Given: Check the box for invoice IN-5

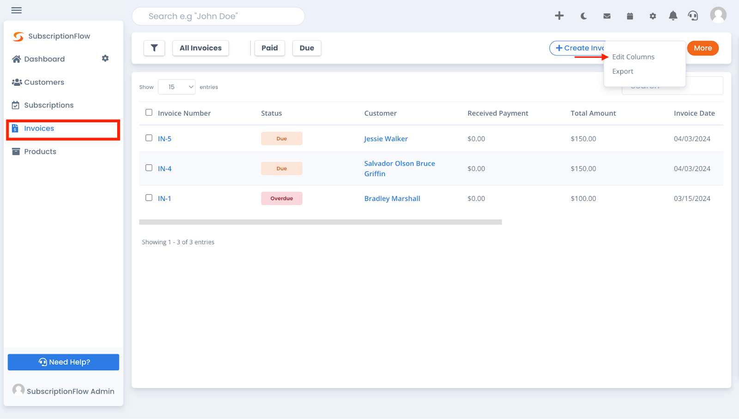Looking at the screenshot, I should 149,138.
